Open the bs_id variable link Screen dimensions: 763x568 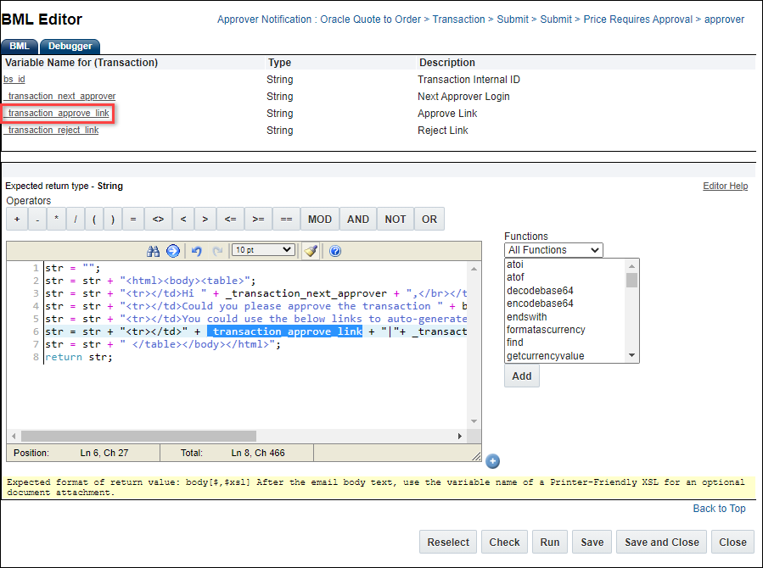pos(14,79)
